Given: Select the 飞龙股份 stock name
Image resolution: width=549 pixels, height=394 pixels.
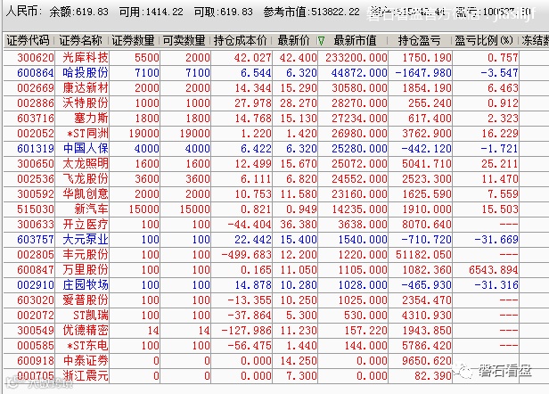Looking at the screenshot, I should click(86, 178).
